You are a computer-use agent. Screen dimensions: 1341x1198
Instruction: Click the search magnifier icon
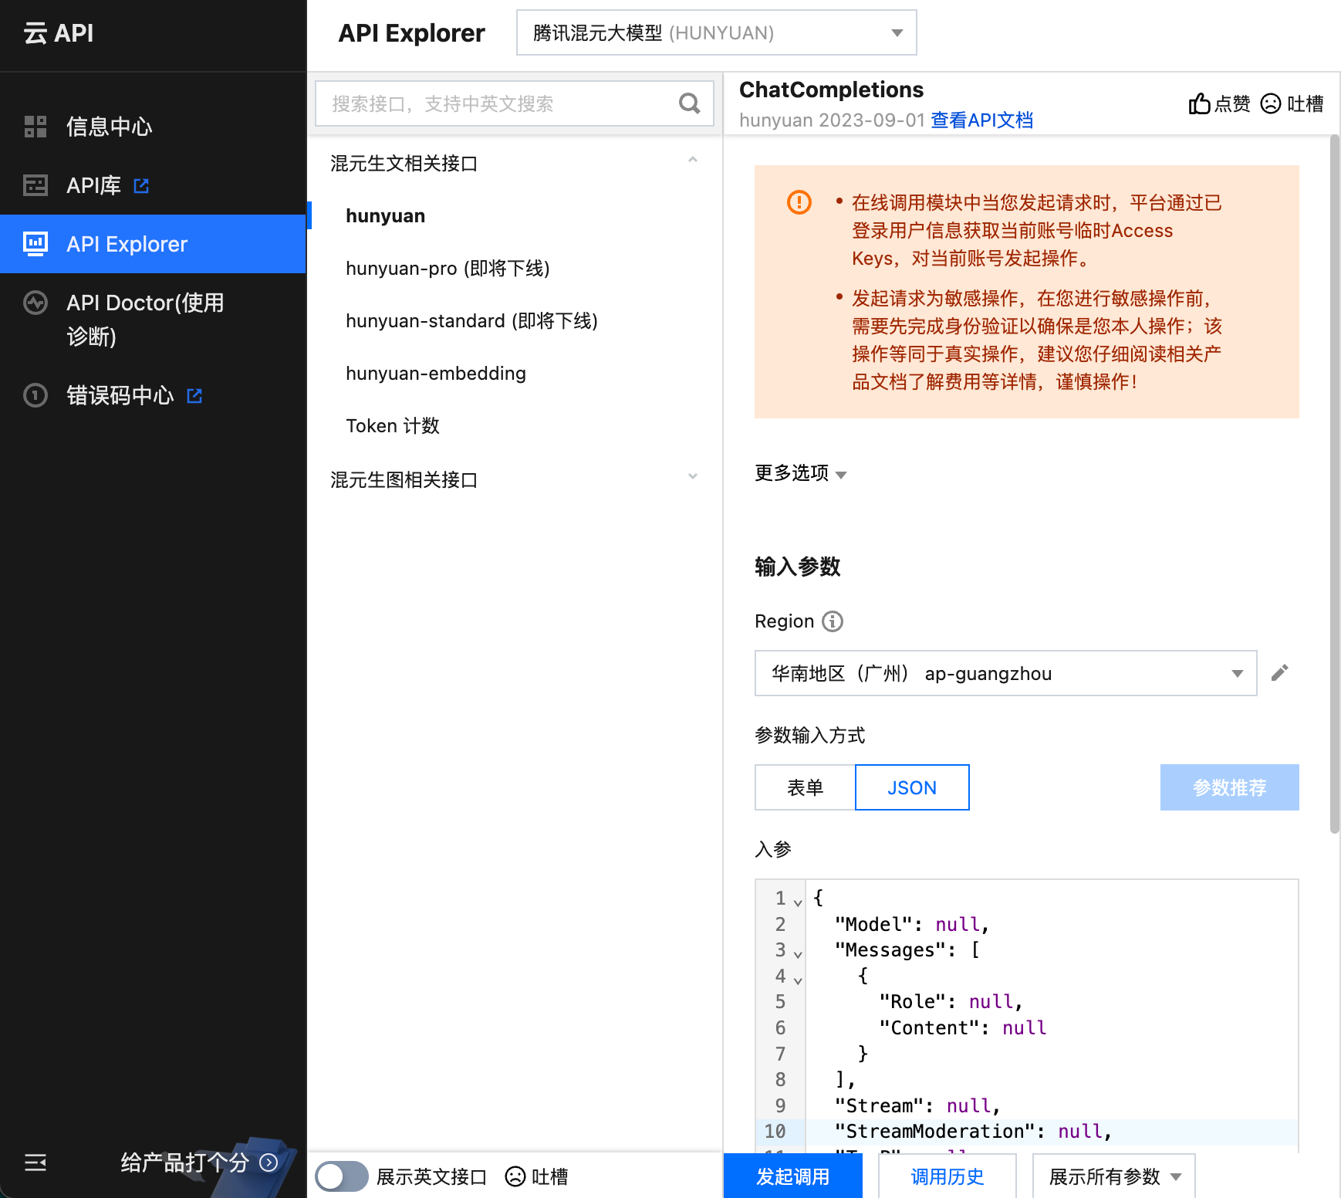coord(689,103)
